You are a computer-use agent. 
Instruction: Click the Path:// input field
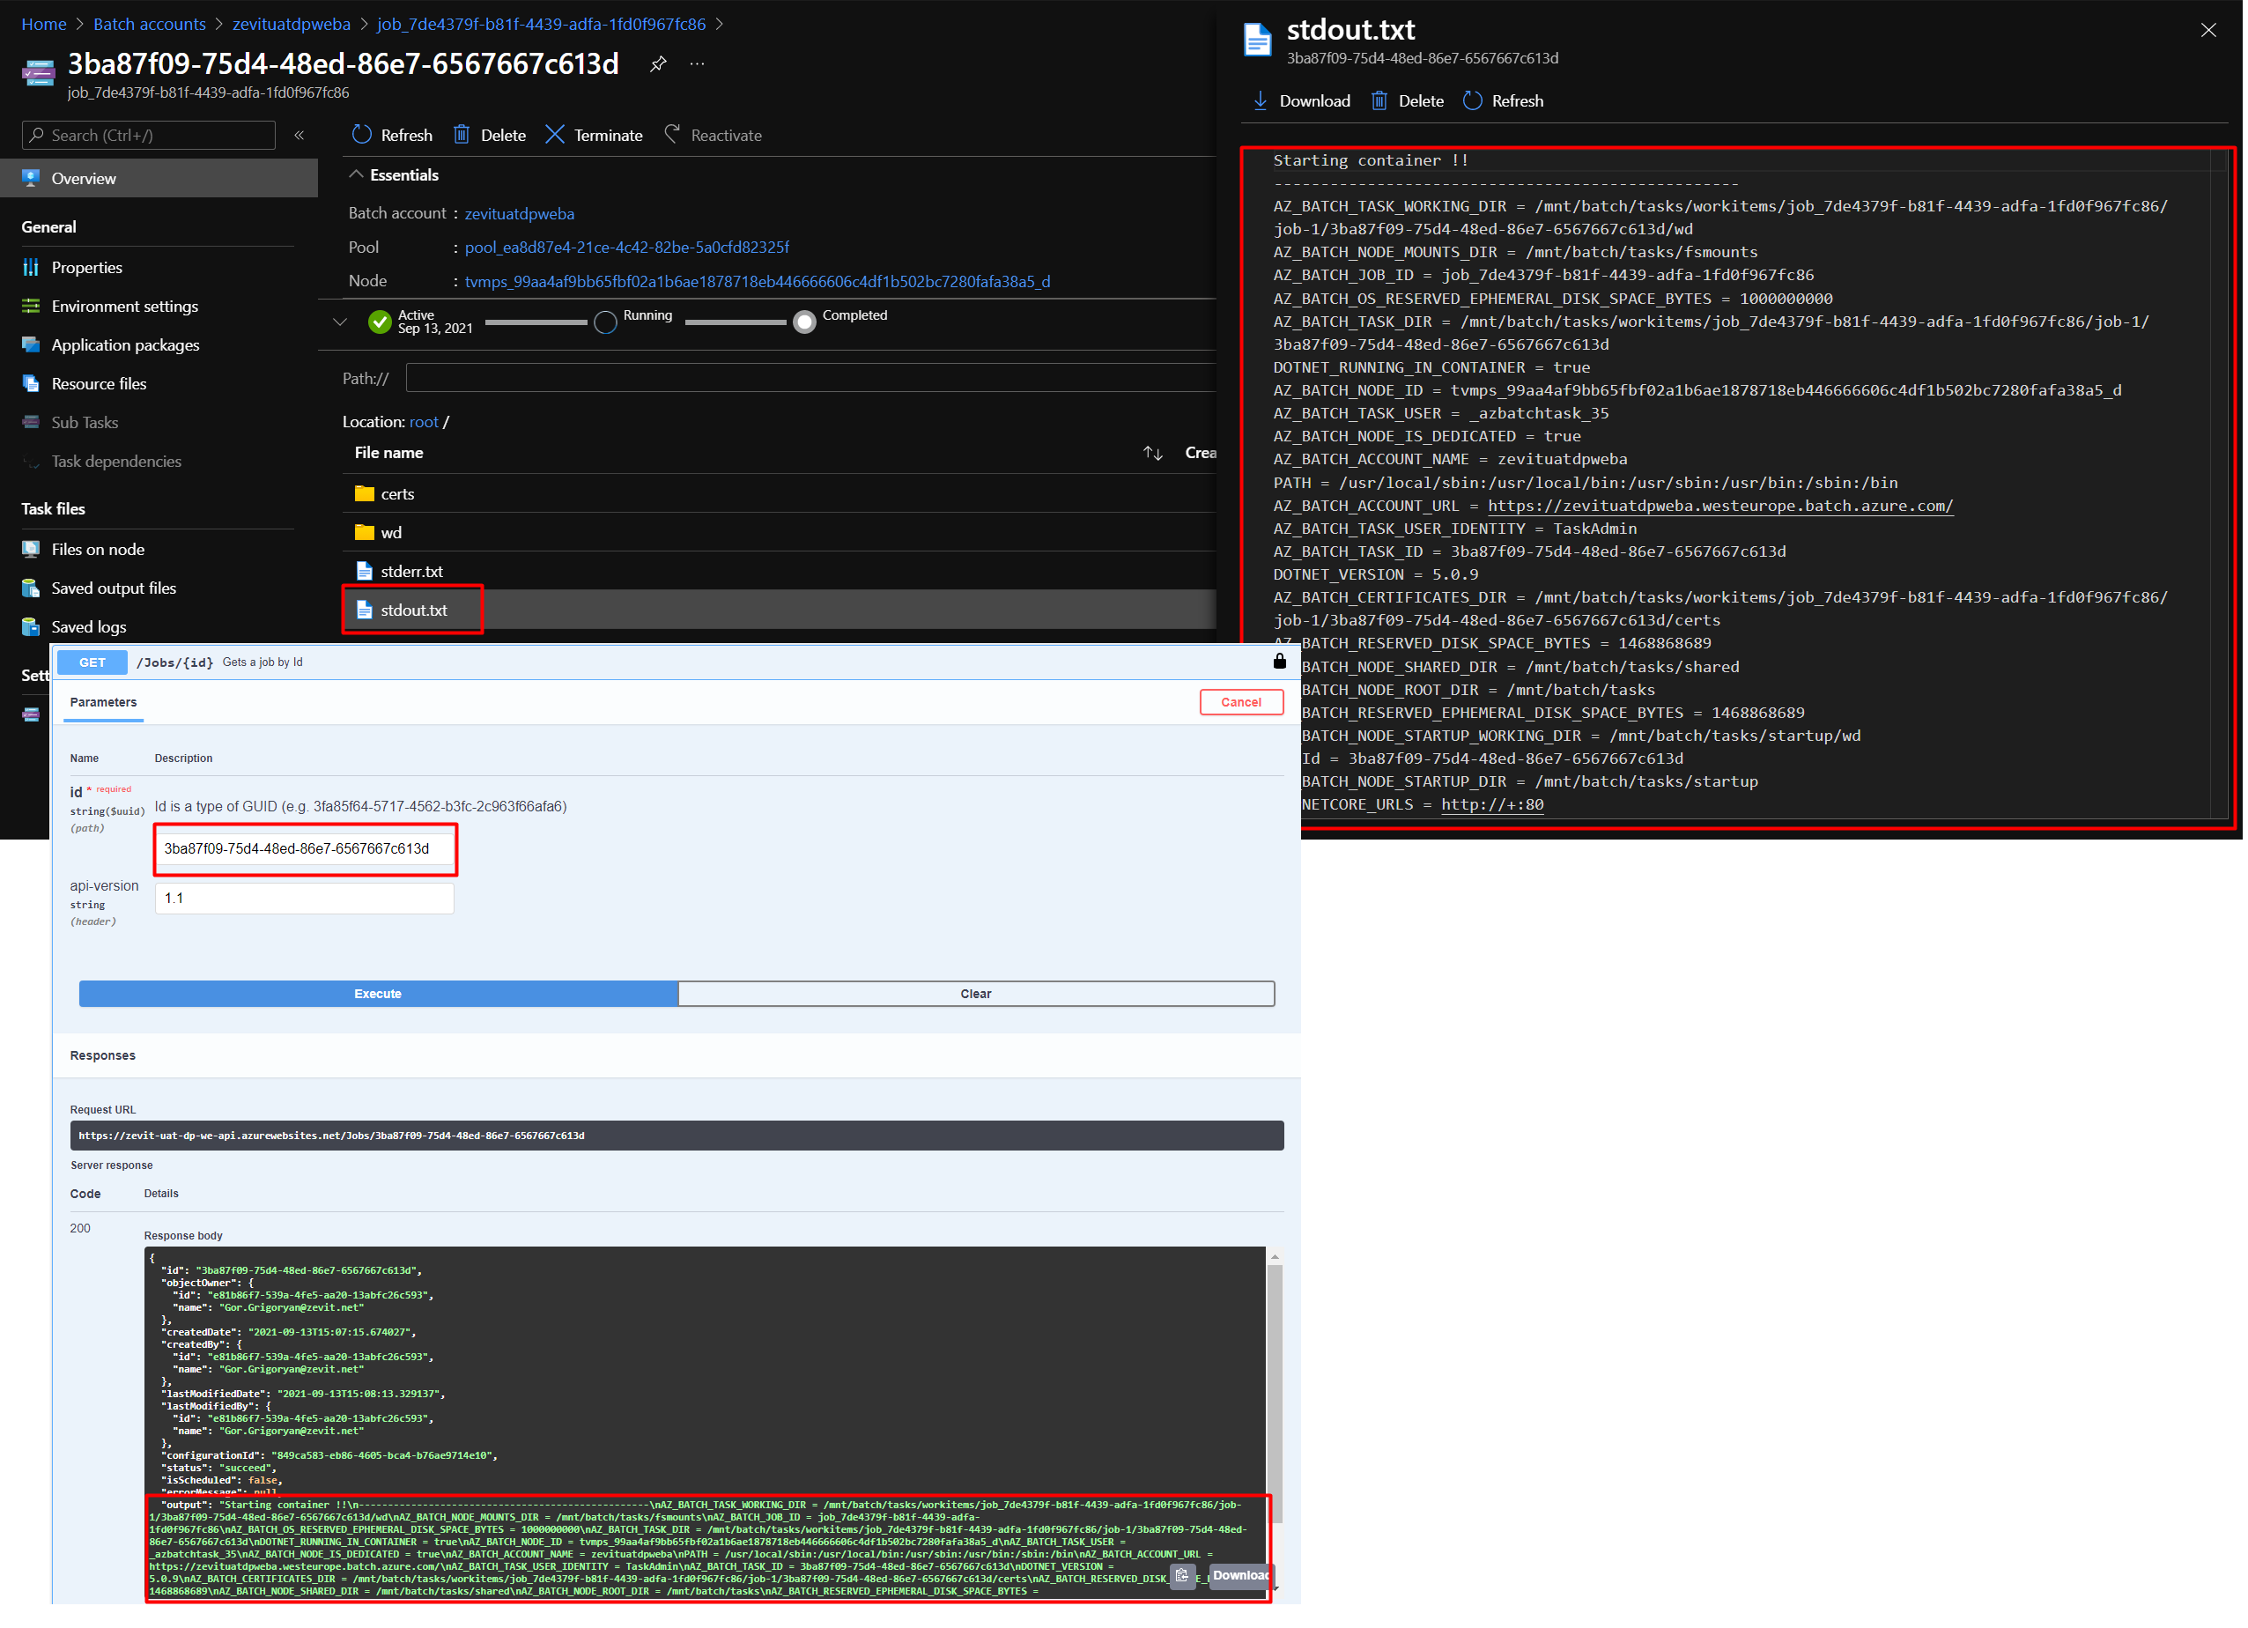point(812,379)
